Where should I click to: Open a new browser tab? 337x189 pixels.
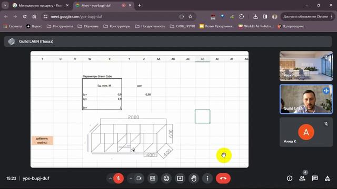140,5
